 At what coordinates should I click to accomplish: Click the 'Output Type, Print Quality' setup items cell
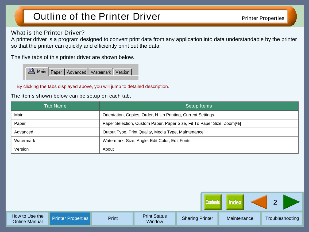coord(199,132)
